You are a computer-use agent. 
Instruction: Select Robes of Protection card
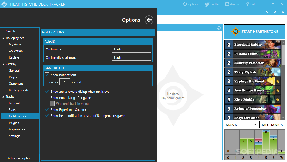pos(253,109)
